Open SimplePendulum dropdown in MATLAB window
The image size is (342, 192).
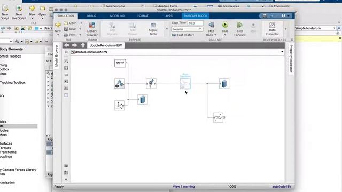tap(334, 28)
